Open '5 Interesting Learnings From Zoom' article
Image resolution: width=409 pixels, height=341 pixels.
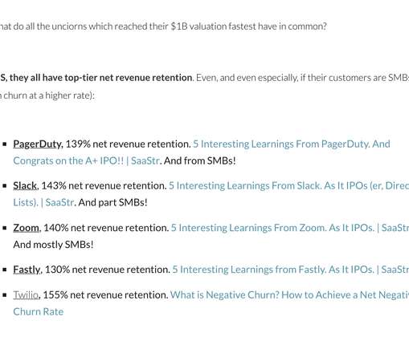tap(290, 228)
